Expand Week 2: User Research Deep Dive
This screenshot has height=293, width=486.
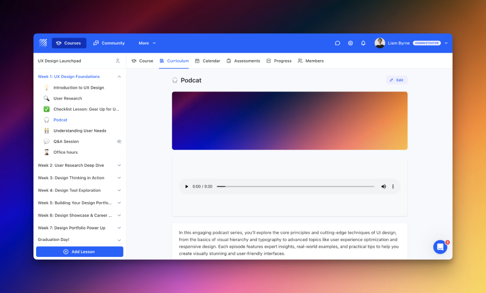coord(119,166)
